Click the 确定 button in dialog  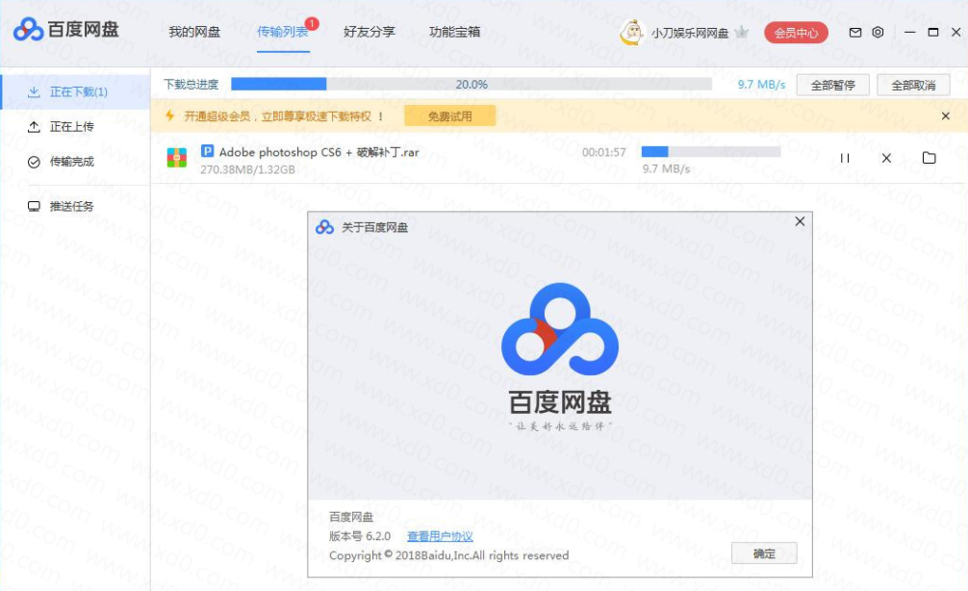[x=764, y=553]
